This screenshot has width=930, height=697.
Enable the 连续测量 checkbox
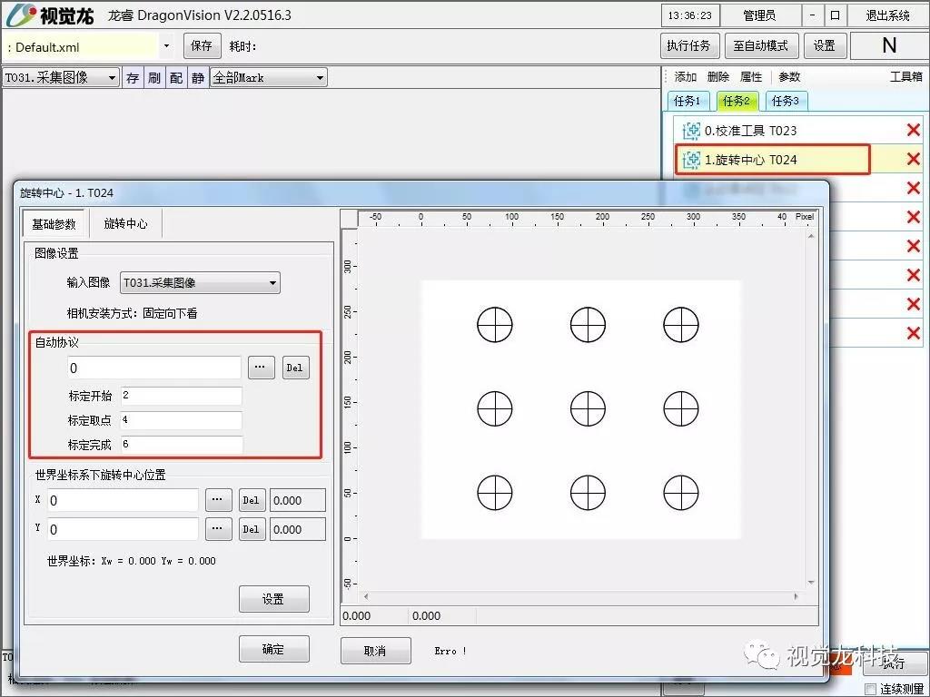[871, 689]
